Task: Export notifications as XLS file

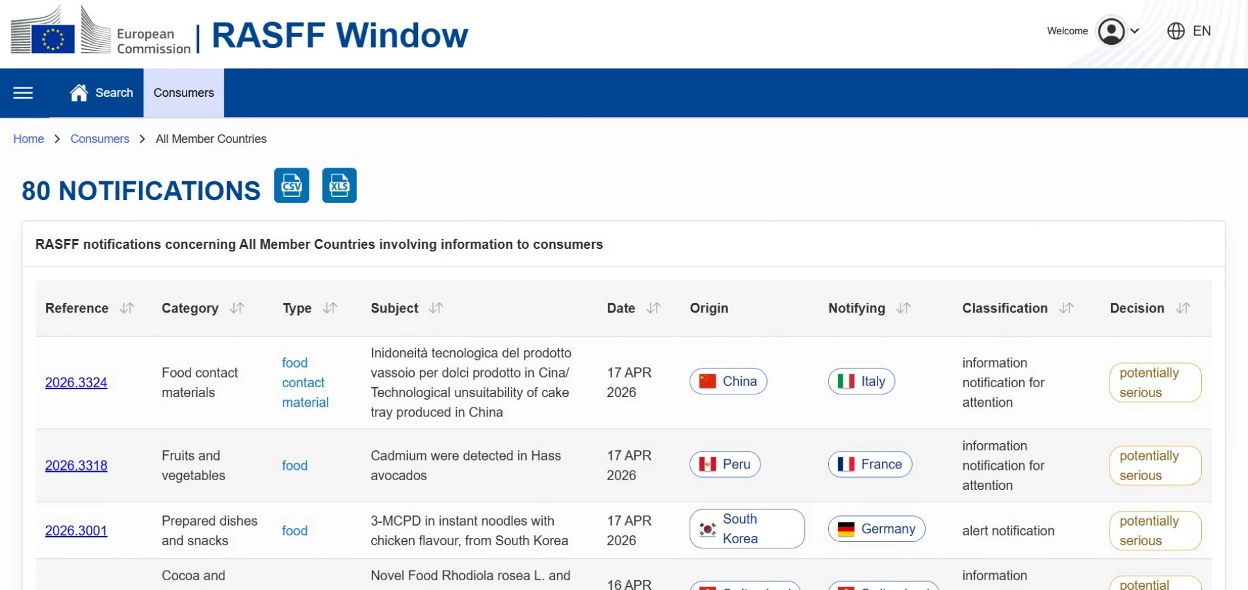Action: (x=339, y=186)
